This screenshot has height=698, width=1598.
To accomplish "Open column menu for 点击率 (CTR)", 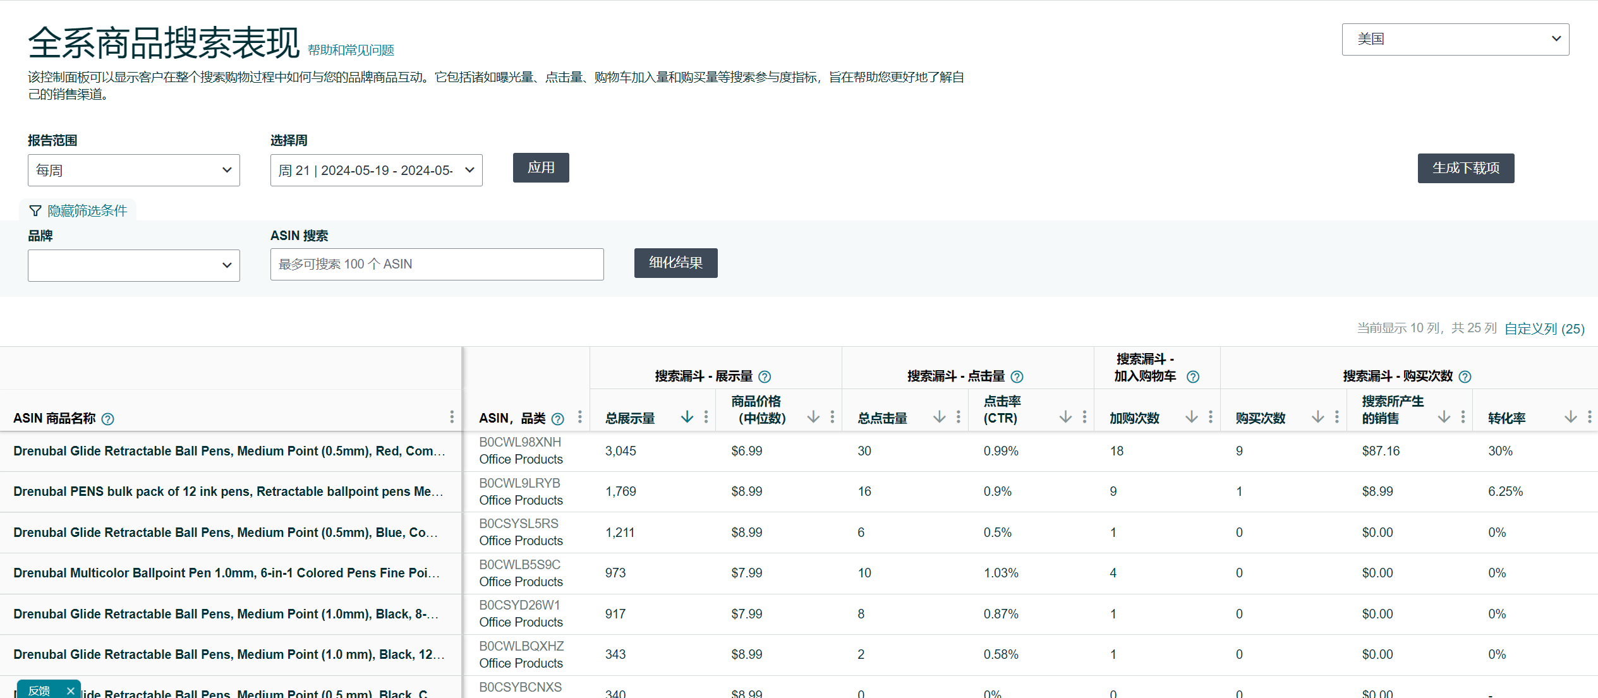I will [1084, 417].
